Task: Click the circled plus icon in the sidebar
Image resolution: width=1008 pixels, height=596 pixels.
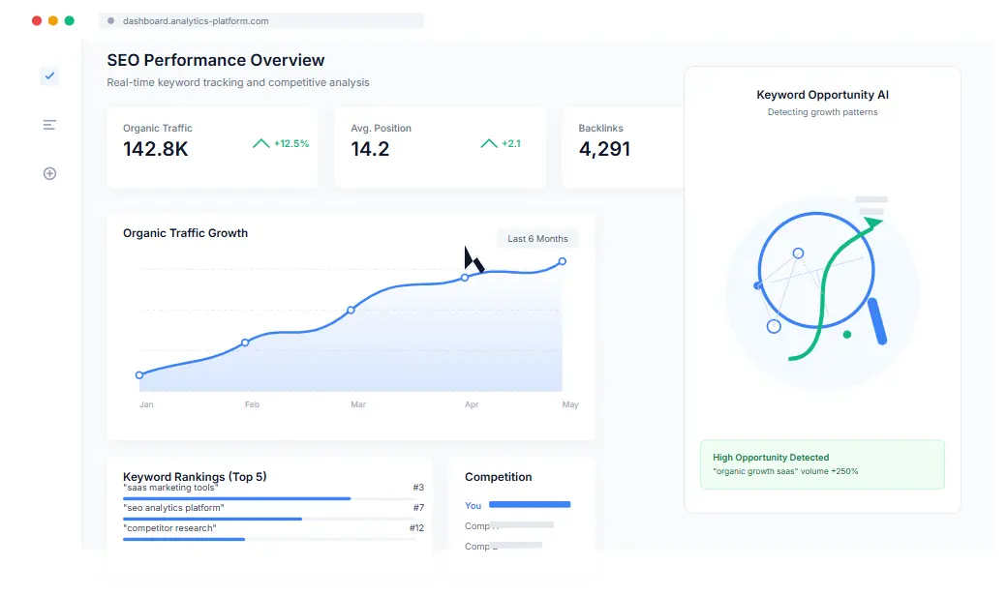Action: 49,173
